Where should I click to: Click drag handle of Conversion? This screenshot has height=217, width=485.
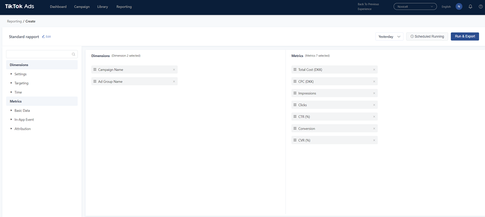click(x=295, y=128)
